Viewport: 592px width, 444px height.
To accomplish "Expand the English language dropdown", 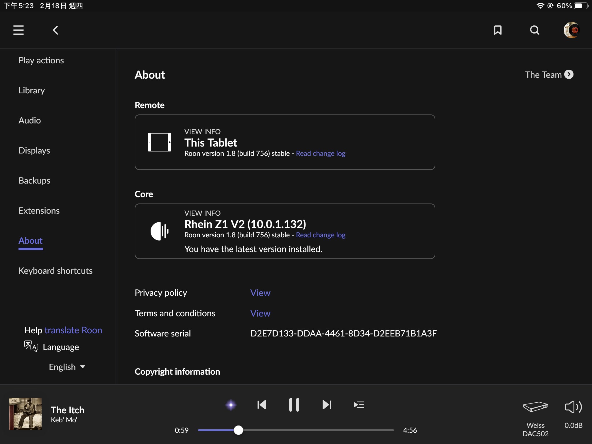I will click(x=67, y=367).
